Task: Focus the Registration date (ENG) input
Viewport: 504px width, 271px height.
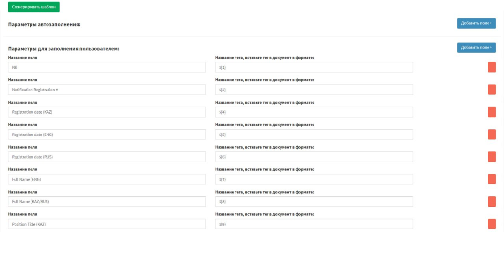Action: click(107, 134)
